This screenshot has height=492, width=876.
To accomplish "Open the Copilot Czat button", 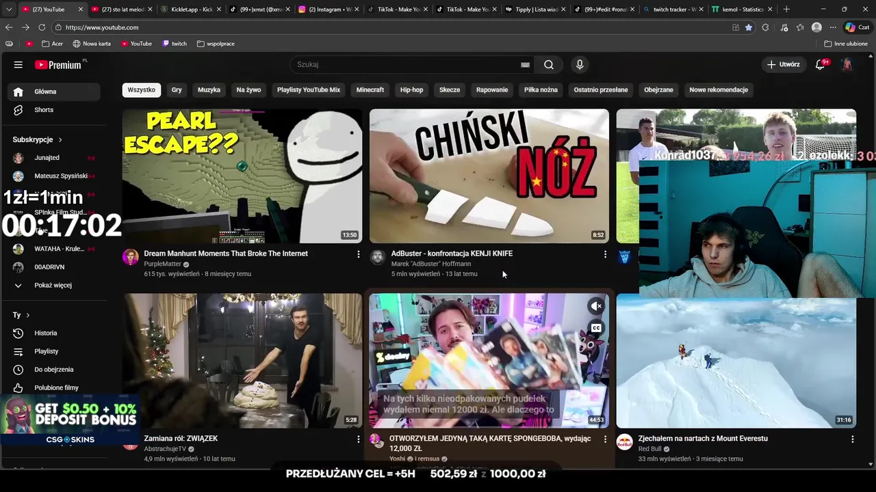I will point(858,27).
